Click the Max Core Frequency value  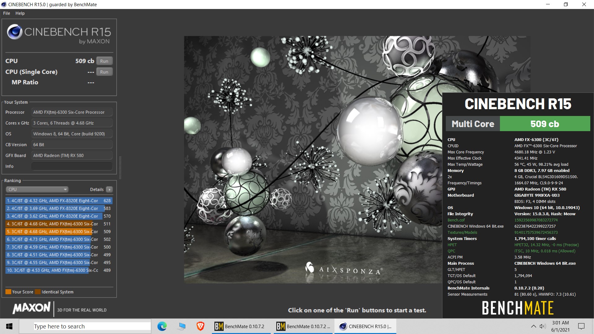pyautogui.click(x=535, y=152)
